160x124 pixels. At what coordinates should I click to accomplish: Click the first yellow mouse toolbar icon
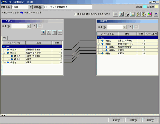(138, 14)
